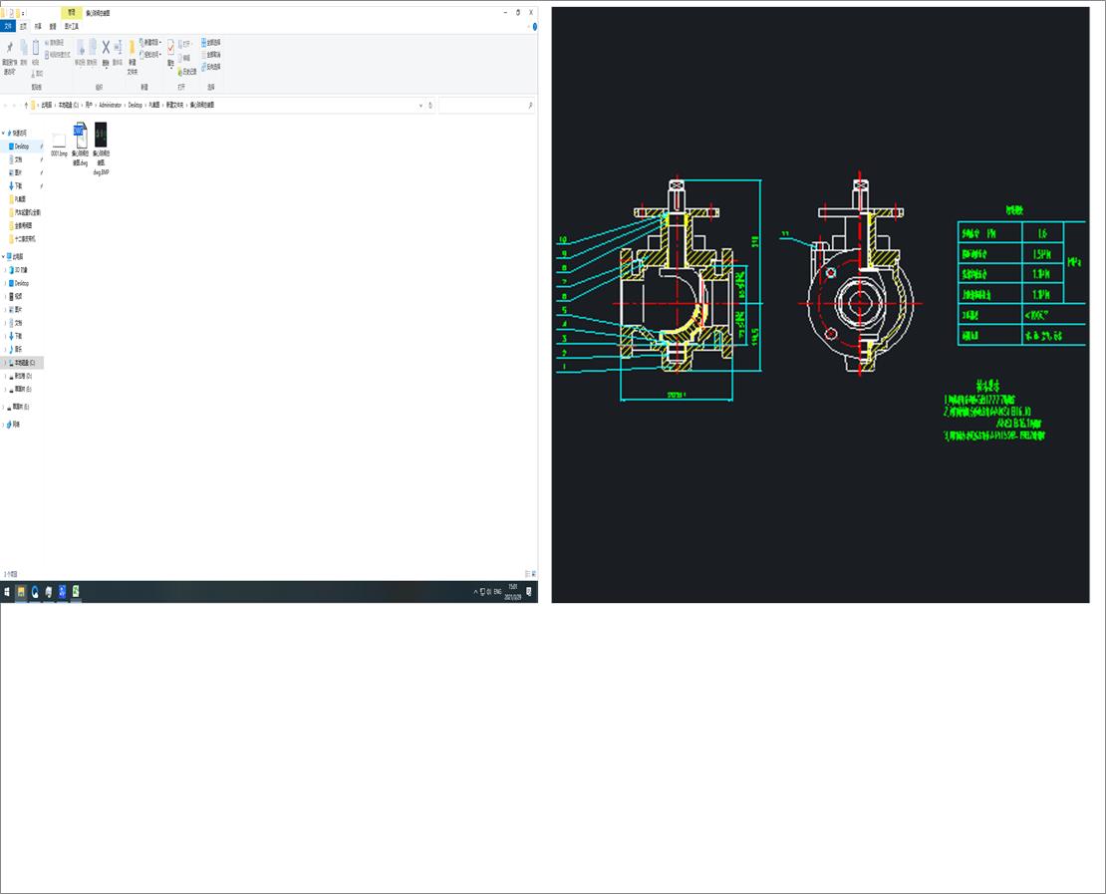Click the magnifier icon in the search box
The width and height of the screenshot is (1106, 894).
tap(530, 105)
